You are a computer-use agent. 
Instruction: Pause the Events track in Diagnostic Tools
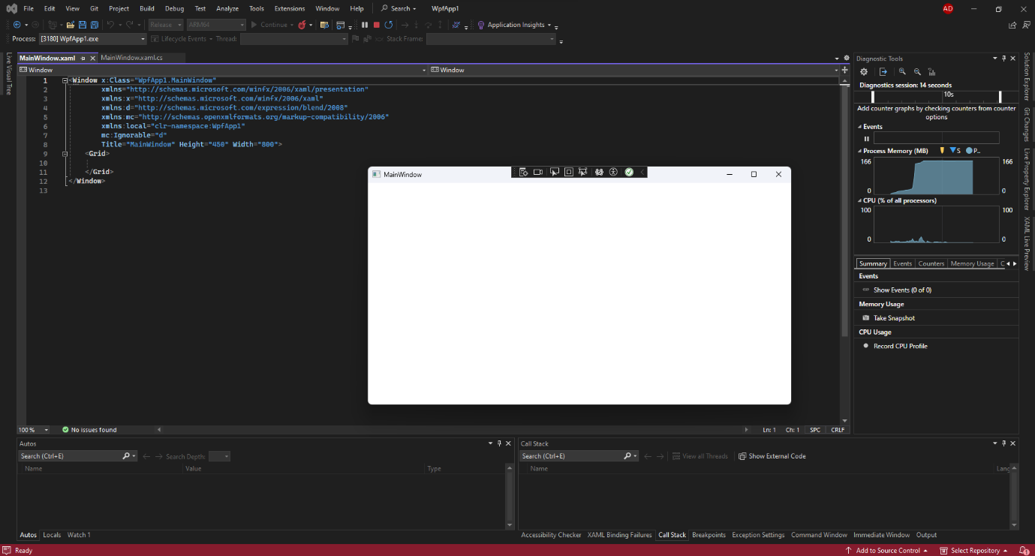coord(866,138)
